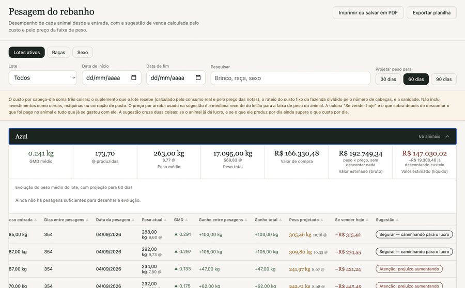Sort by Ganho entre pesagens column arrow
465x288 pixels.
[246, 220]
